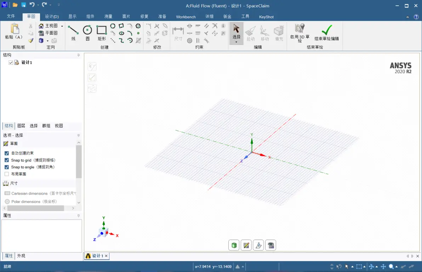422x272 pixels.
Task: Click the Pan cross-arrows icon in status bar
Action: (383, 267)
